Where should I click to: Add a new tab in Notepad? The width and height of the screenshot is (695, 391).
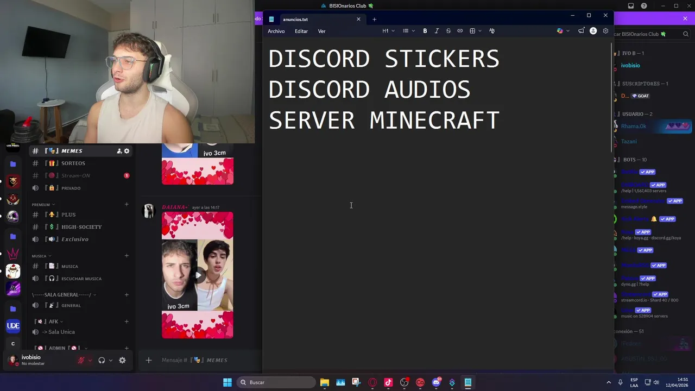click(x=374, y=20)
